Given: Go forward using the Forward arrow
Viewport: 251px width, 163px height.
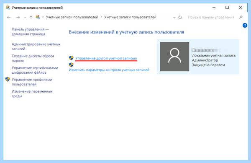Looking at the screenshot, I should click(18, 17).
